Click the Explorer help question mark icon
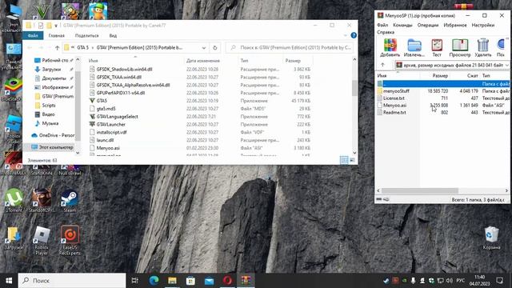This screenshot has width=512, height=288. 354,35
